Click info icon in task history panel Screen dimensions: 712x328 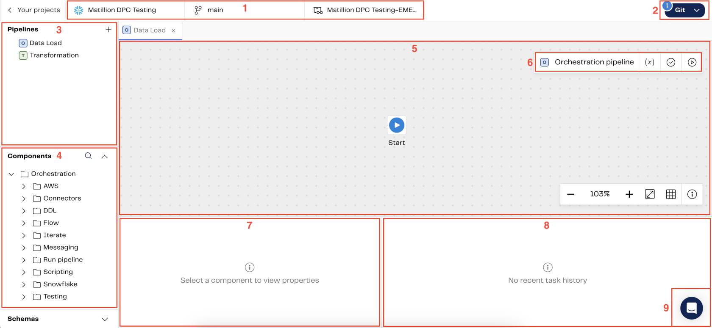[548, 267]
